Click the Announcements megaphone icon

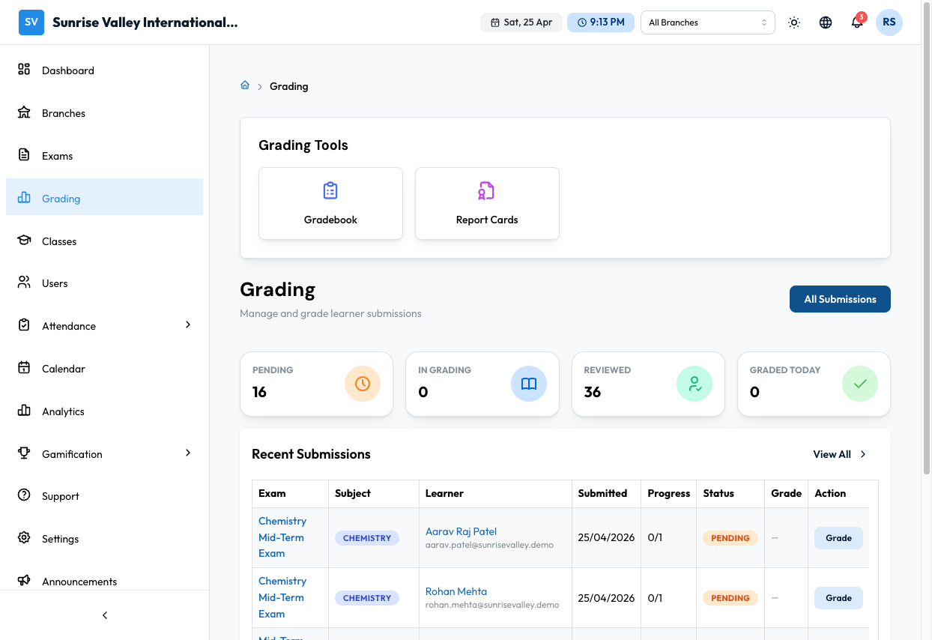(24, 581)
